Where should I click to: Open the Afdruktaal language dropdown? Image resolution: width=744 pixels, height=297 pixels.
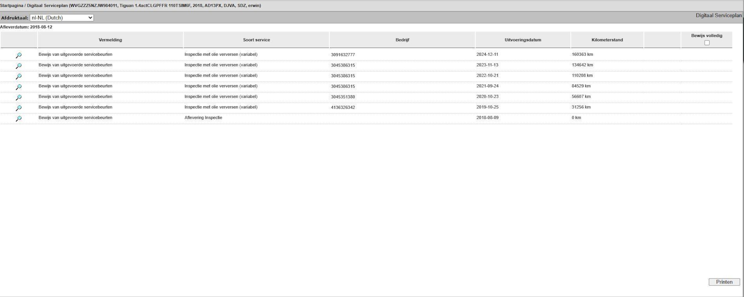(62, 18)
